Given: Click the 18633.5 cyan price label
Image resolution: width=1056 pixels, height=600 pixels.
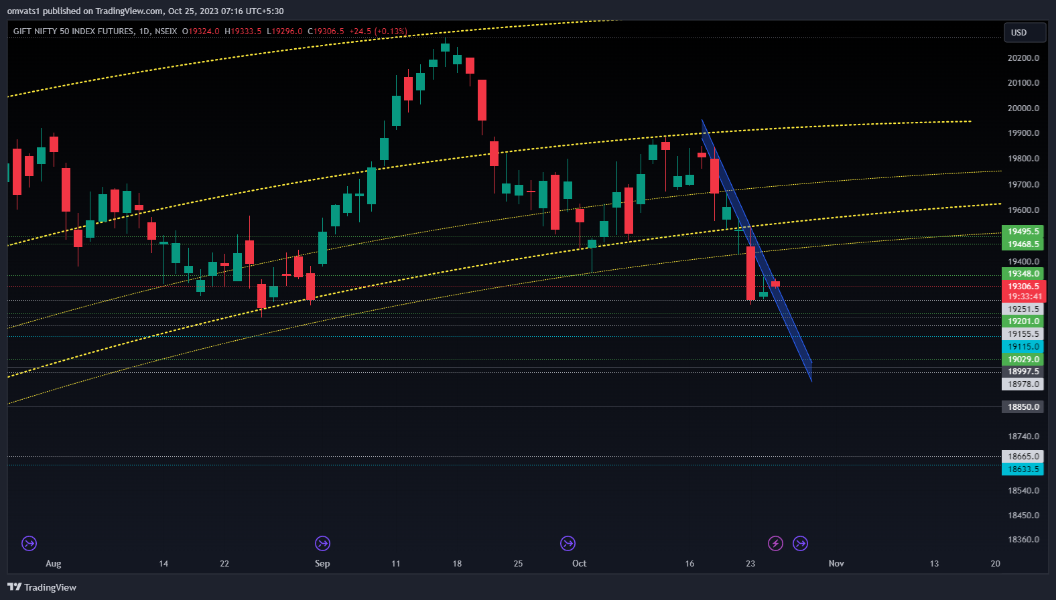Looking at the screenshot, I should (x=1022, y=469).
